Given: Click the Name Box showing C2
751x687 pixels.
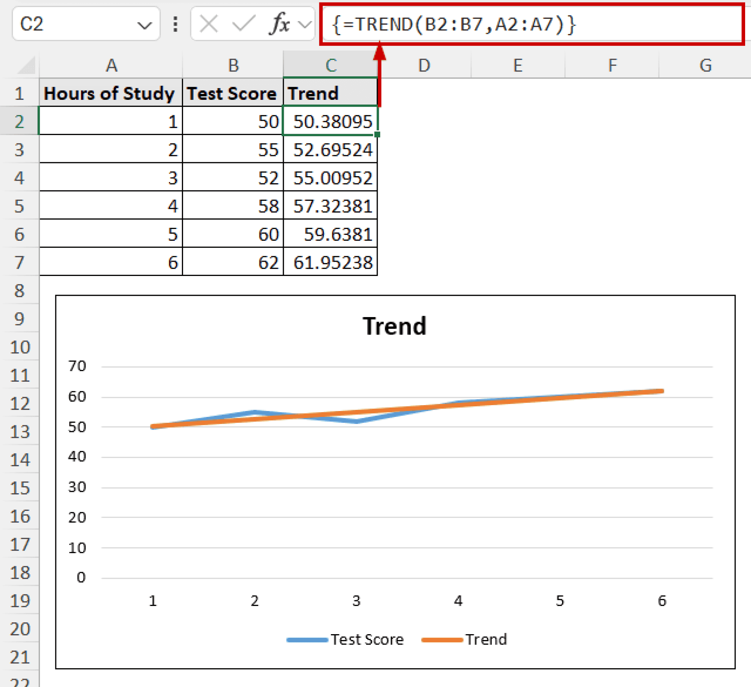Looking at the screenshot, I should tap(86, 24).
